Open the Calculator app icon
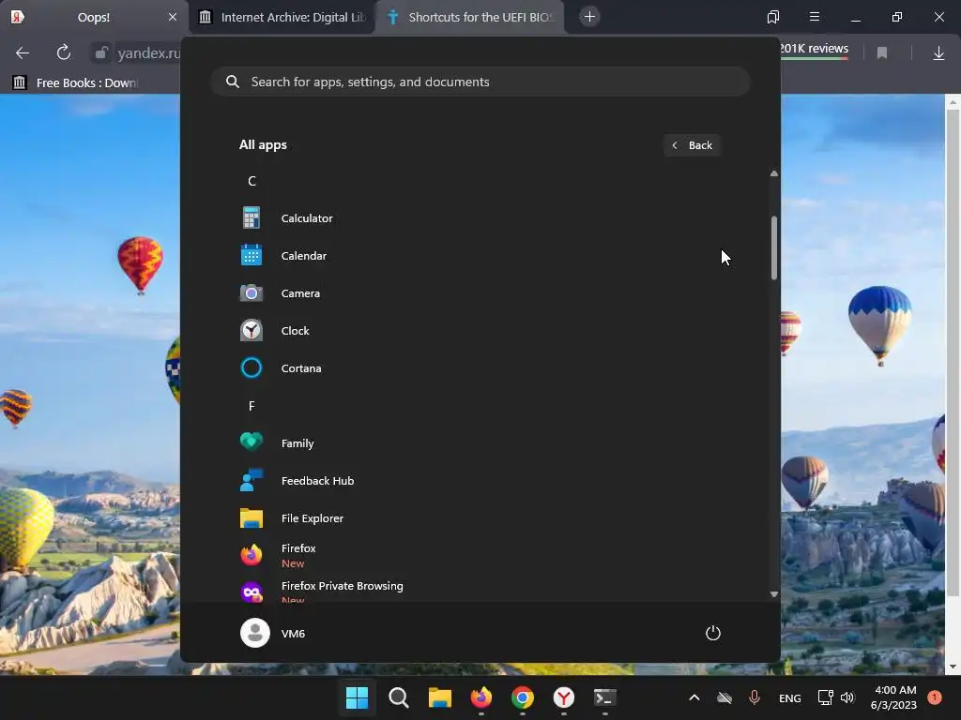 252,217
